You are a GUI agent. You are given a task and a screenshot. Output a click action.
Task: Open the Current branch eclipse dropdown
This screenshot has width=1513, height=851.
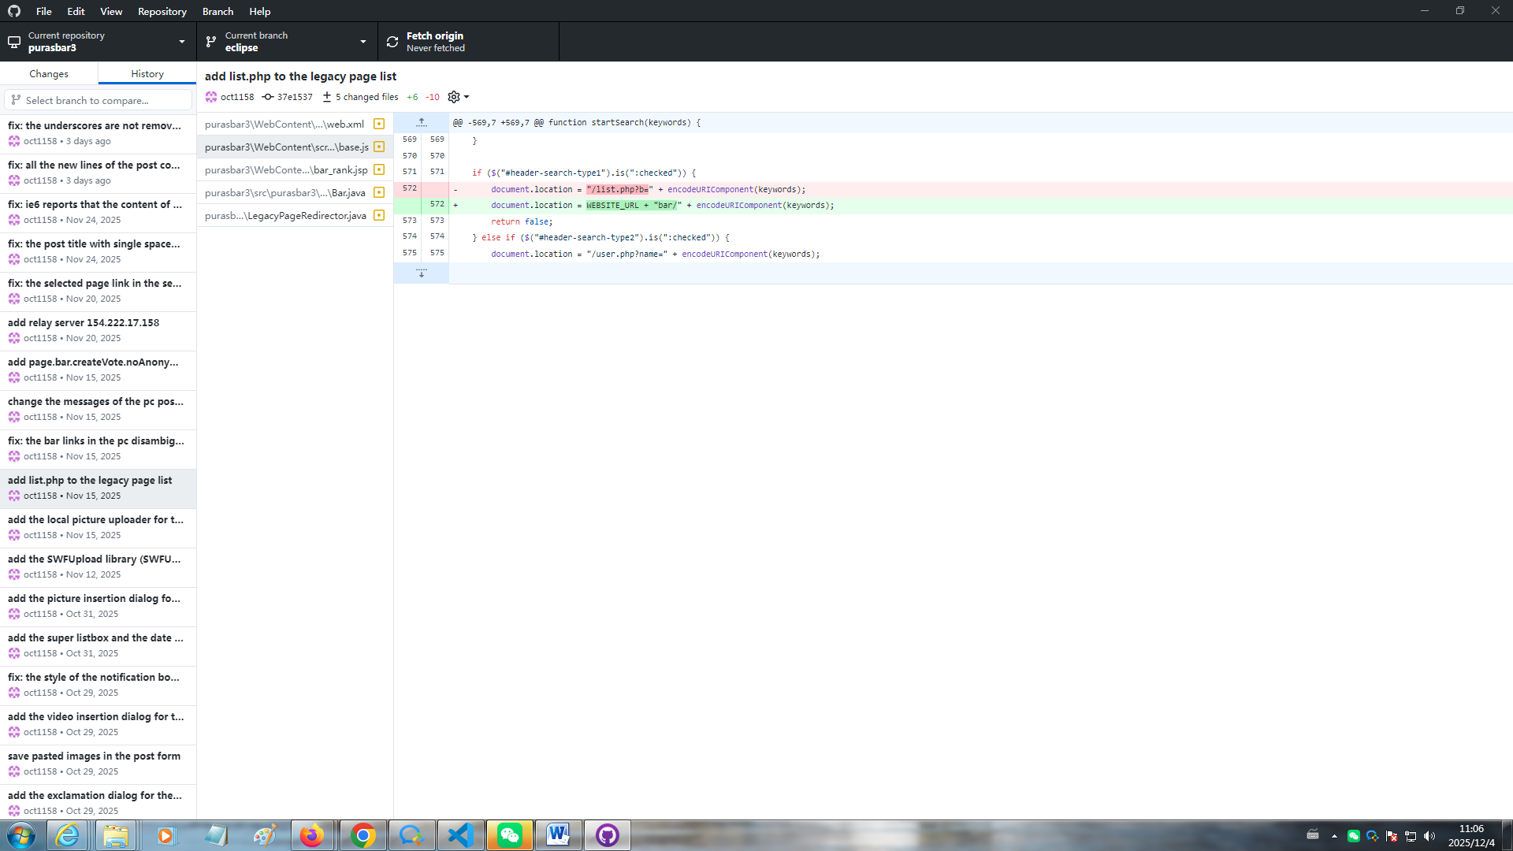point(287,42)
